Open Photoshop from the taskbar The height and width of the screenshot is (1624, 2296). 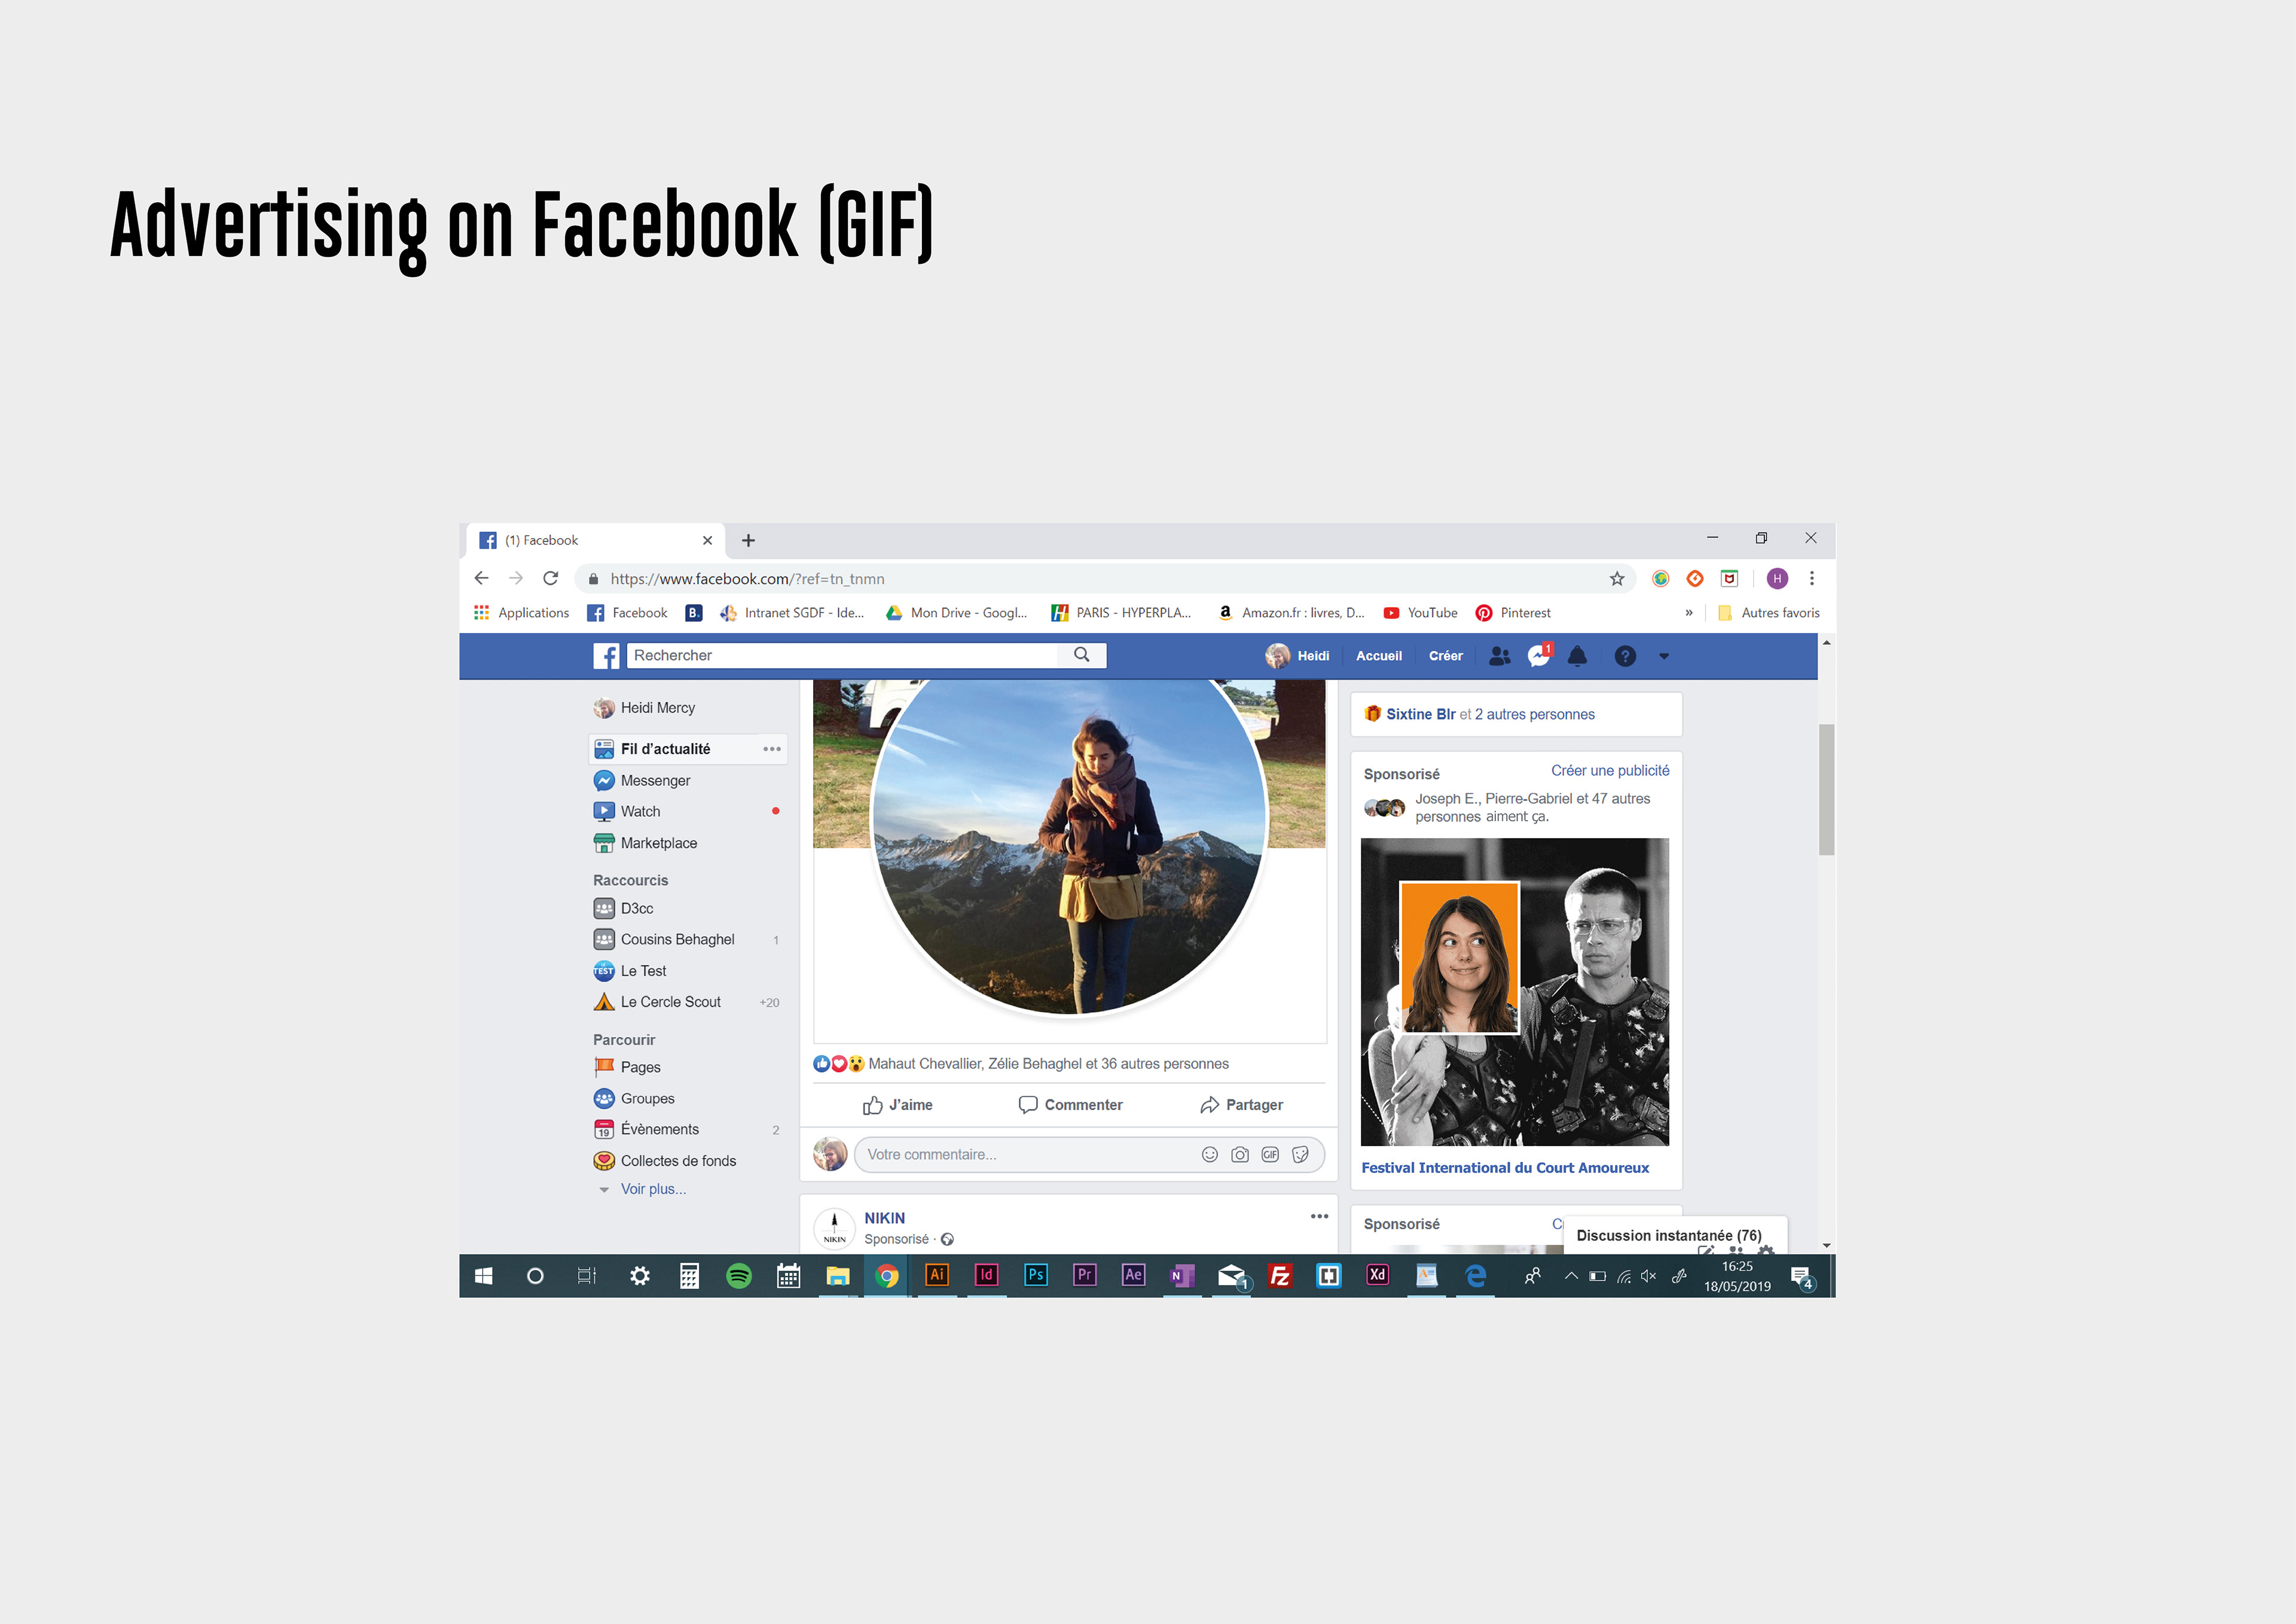tap(1035, 1276)
